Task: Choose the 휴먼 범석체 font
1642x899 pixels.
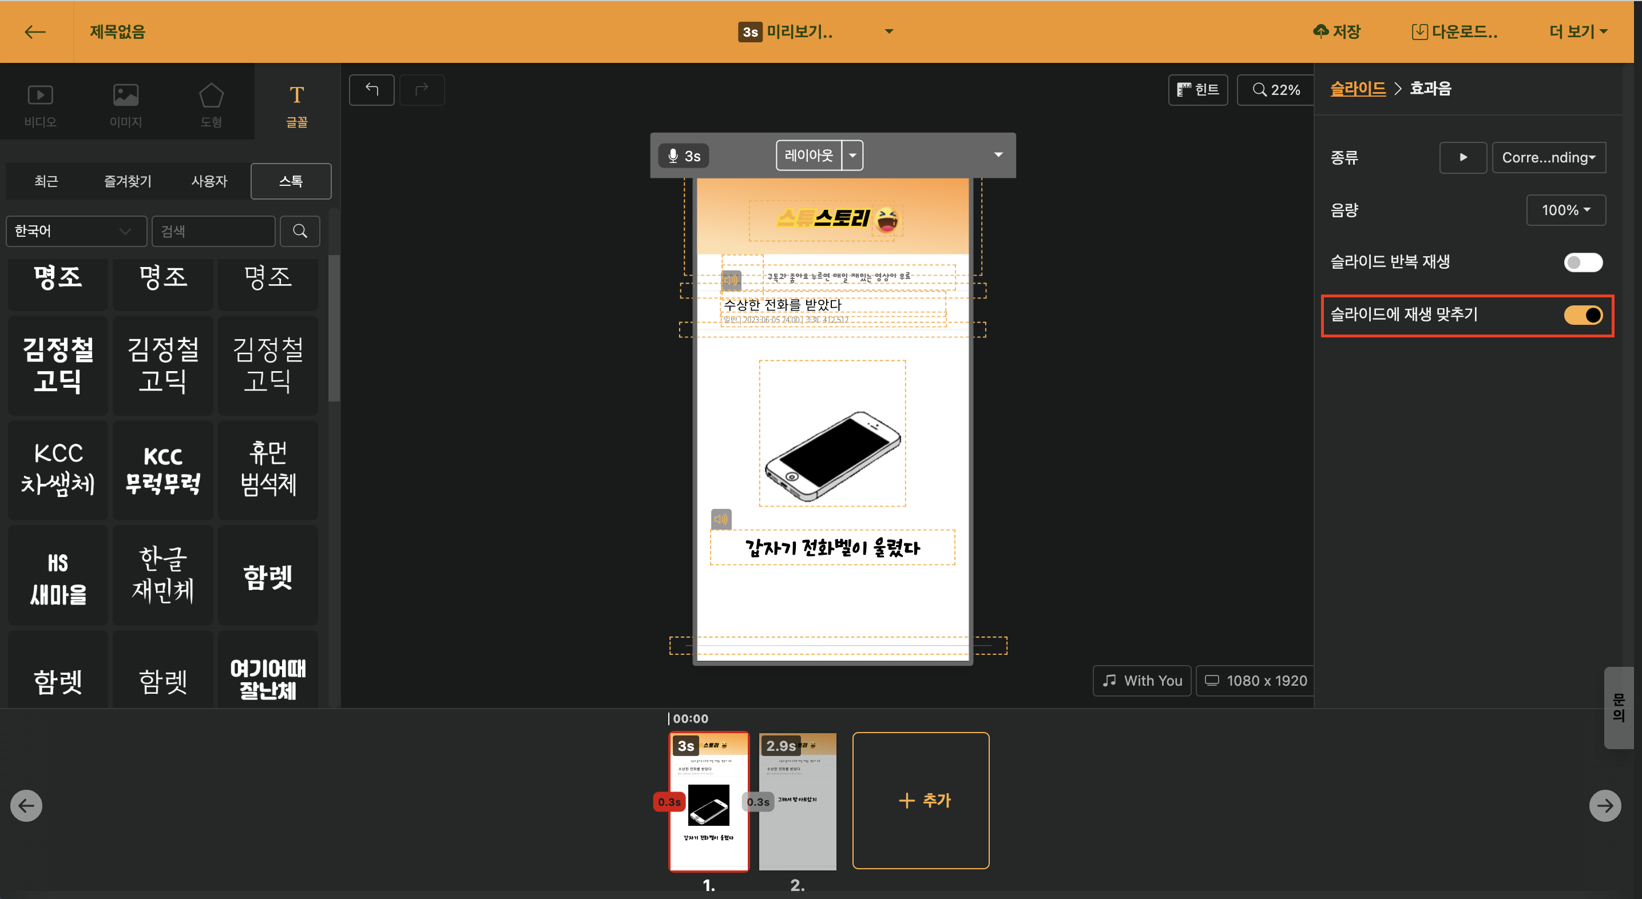Action: (x=268, y=470)
